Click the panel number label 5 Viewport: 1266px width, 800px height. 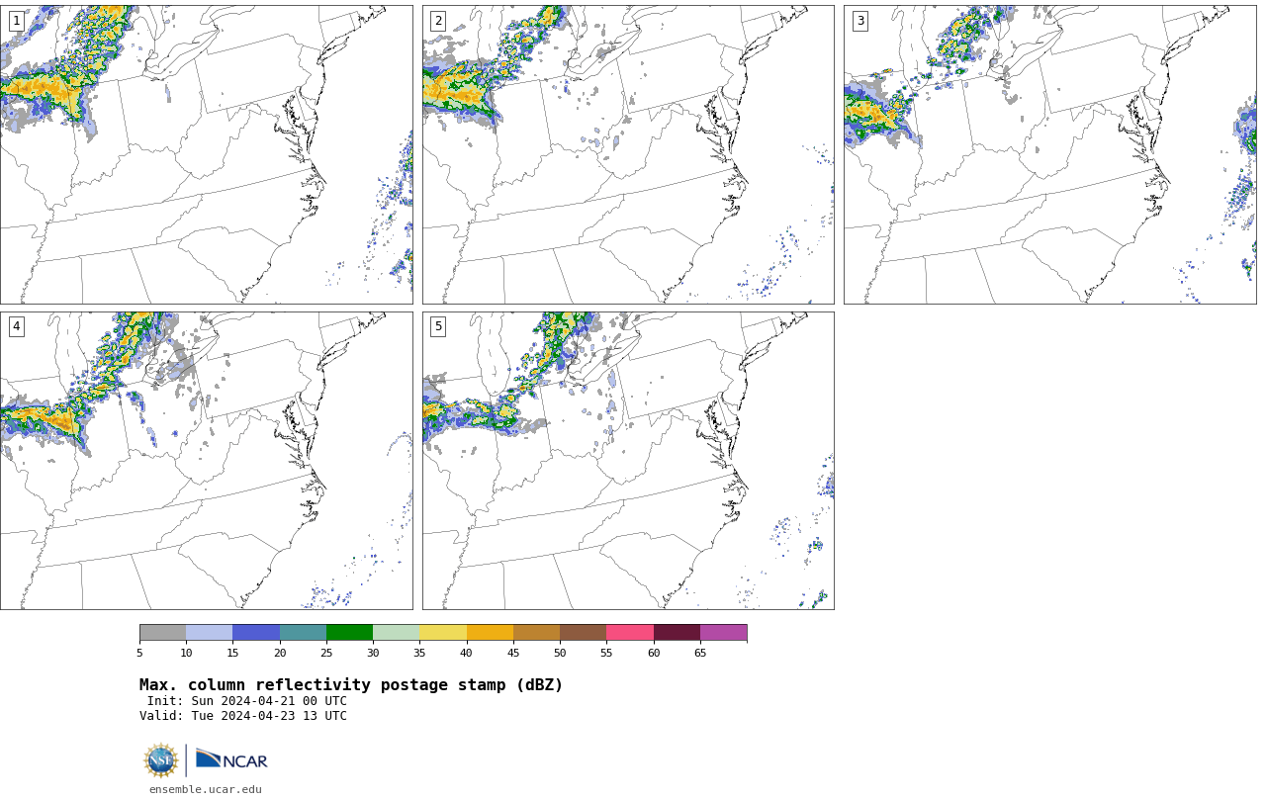(438, 326)
